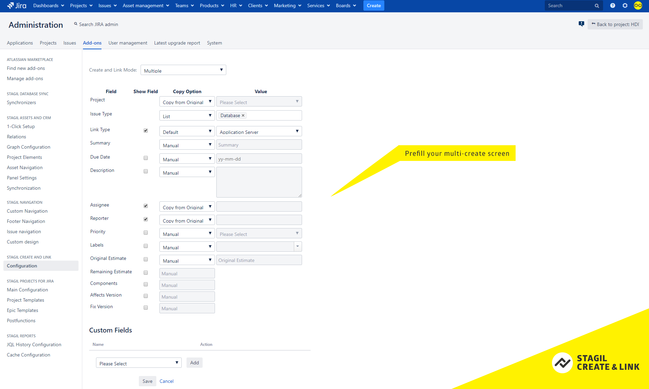649x389 pixels.
Task: Open the Marketing menu
Action: coord(288,5)
